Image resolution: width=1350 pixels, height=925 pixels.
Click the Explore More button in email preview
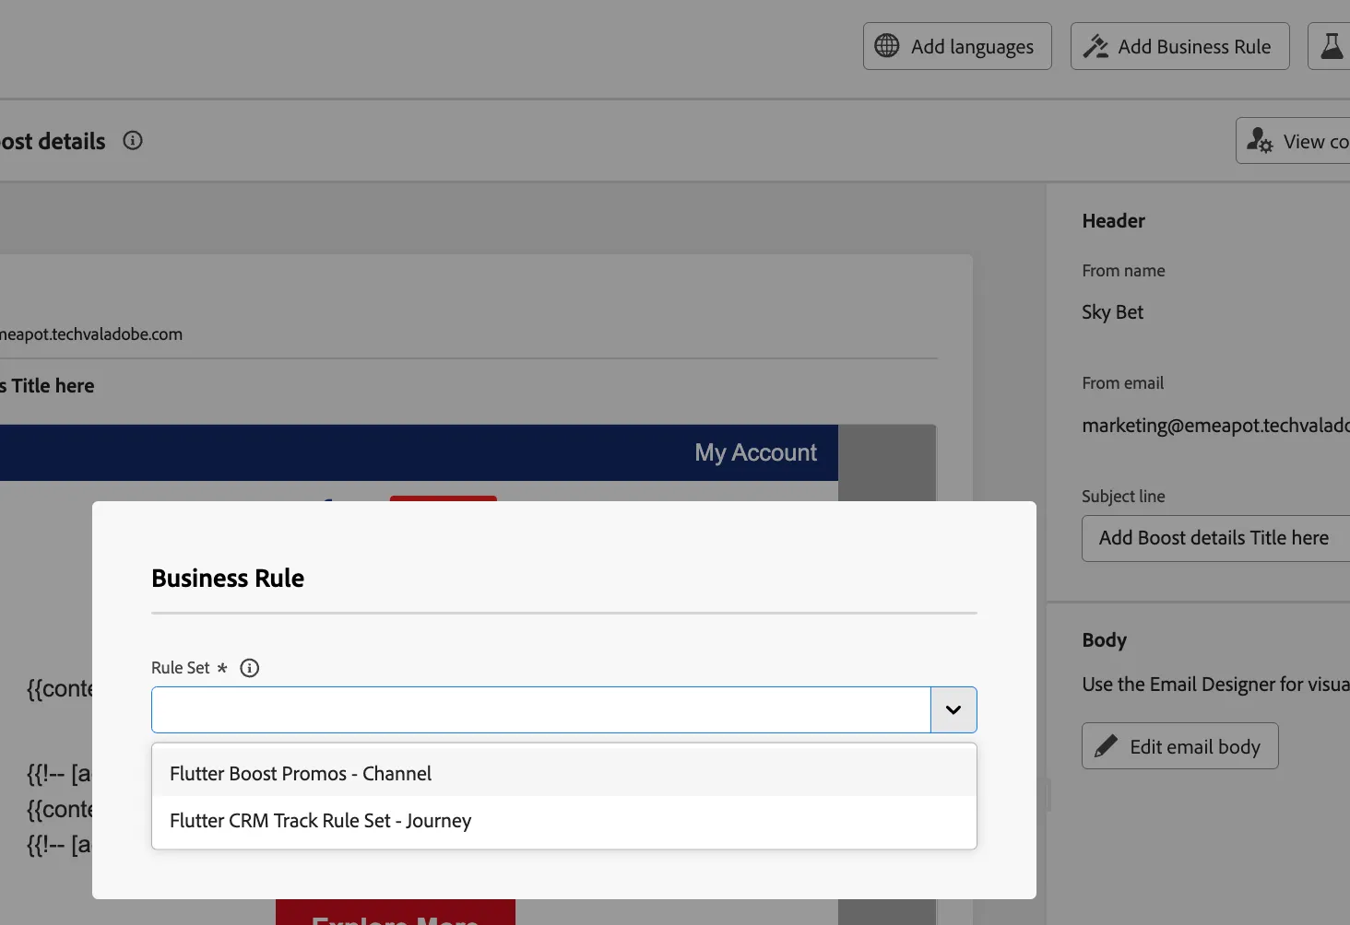tap(396, 912)
